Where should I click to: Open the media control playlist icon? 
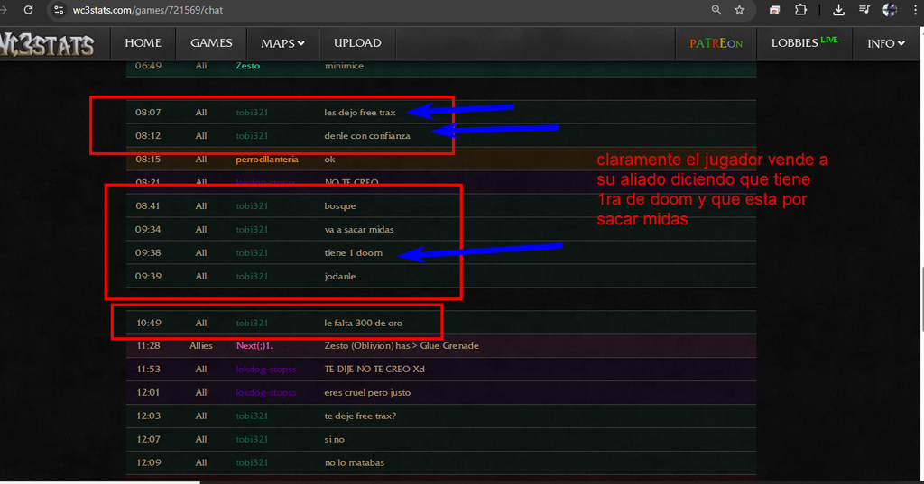point(864,10)
